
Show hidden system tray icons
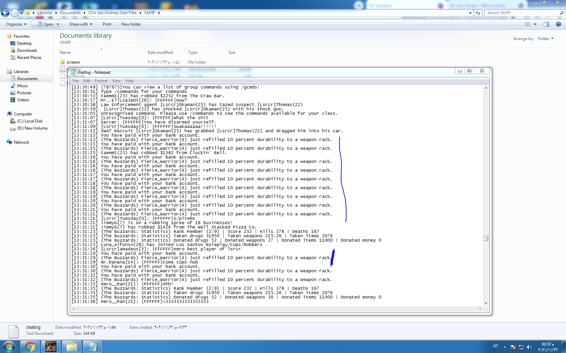(505, 347)
